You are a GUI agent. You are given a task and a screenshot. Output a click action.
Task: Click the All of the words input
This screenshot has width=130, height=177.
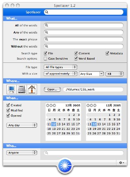click(x=84, y=25)
